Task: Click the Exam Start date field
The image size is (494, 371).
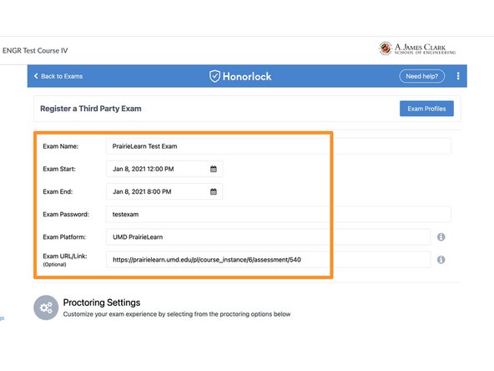Action: point(164,169)
